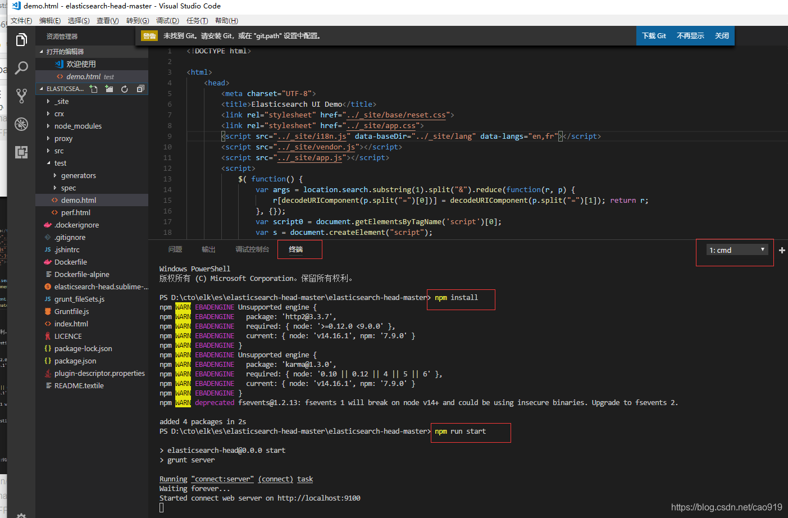Screen dimensions: 788x518
Task: Open the 文件(F) menu
Action: coord(21,21)
